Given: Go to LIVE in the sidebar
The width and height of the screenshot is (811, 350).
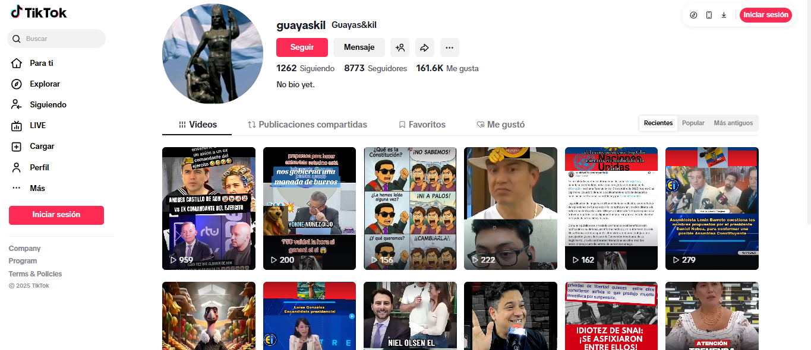Looking at the screenshot, I should click(x=37, y=126).
